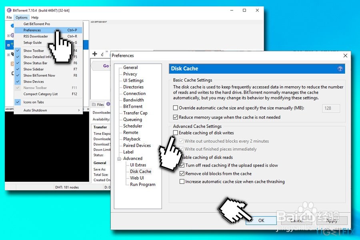This screenshot has height=240, width=360.
Task: Switch to the Files tab
Action: [98, 104]
